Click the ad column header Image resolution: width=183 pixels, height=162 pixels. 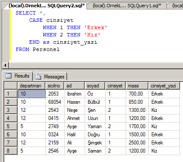click(x=74, y=86)
